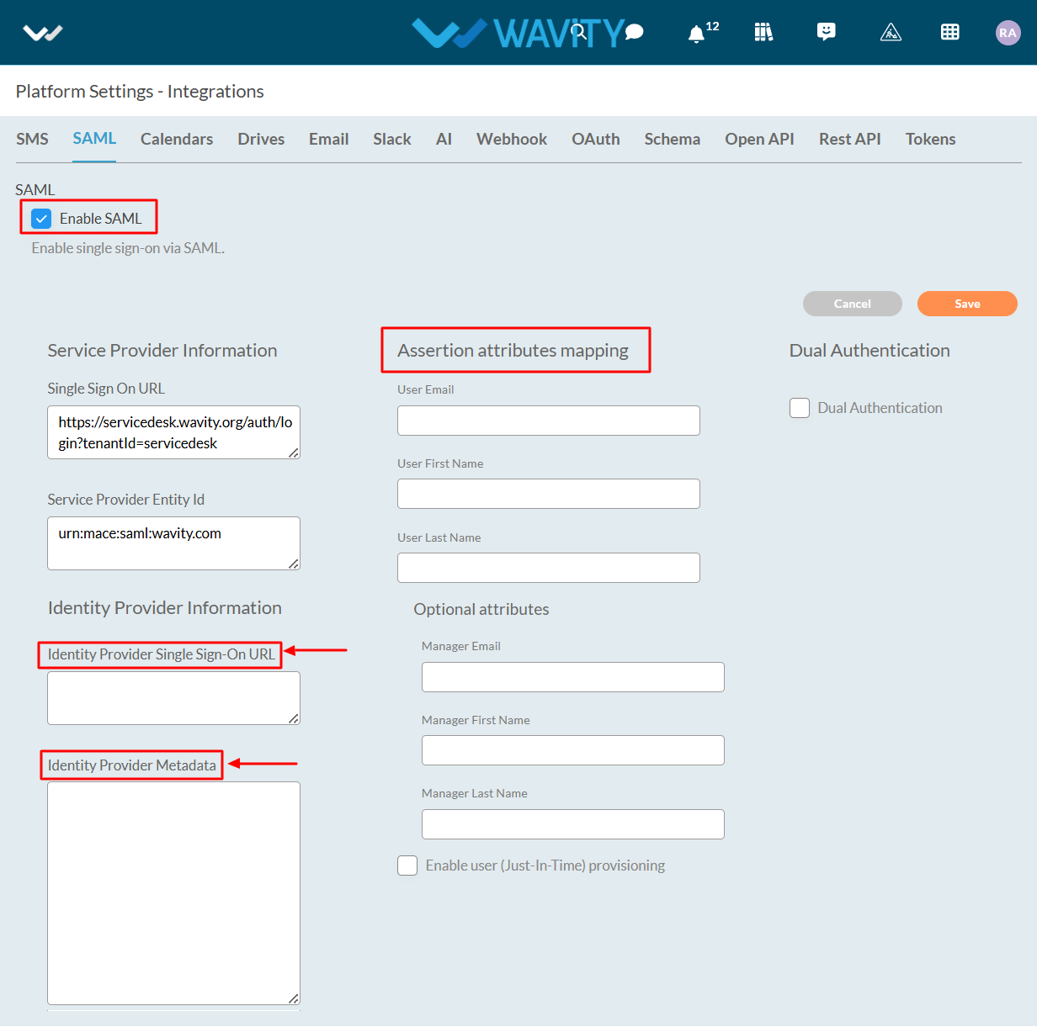Click the Identity Provider Information heading
This screenshot has width=1037, height=1027.
165,608
